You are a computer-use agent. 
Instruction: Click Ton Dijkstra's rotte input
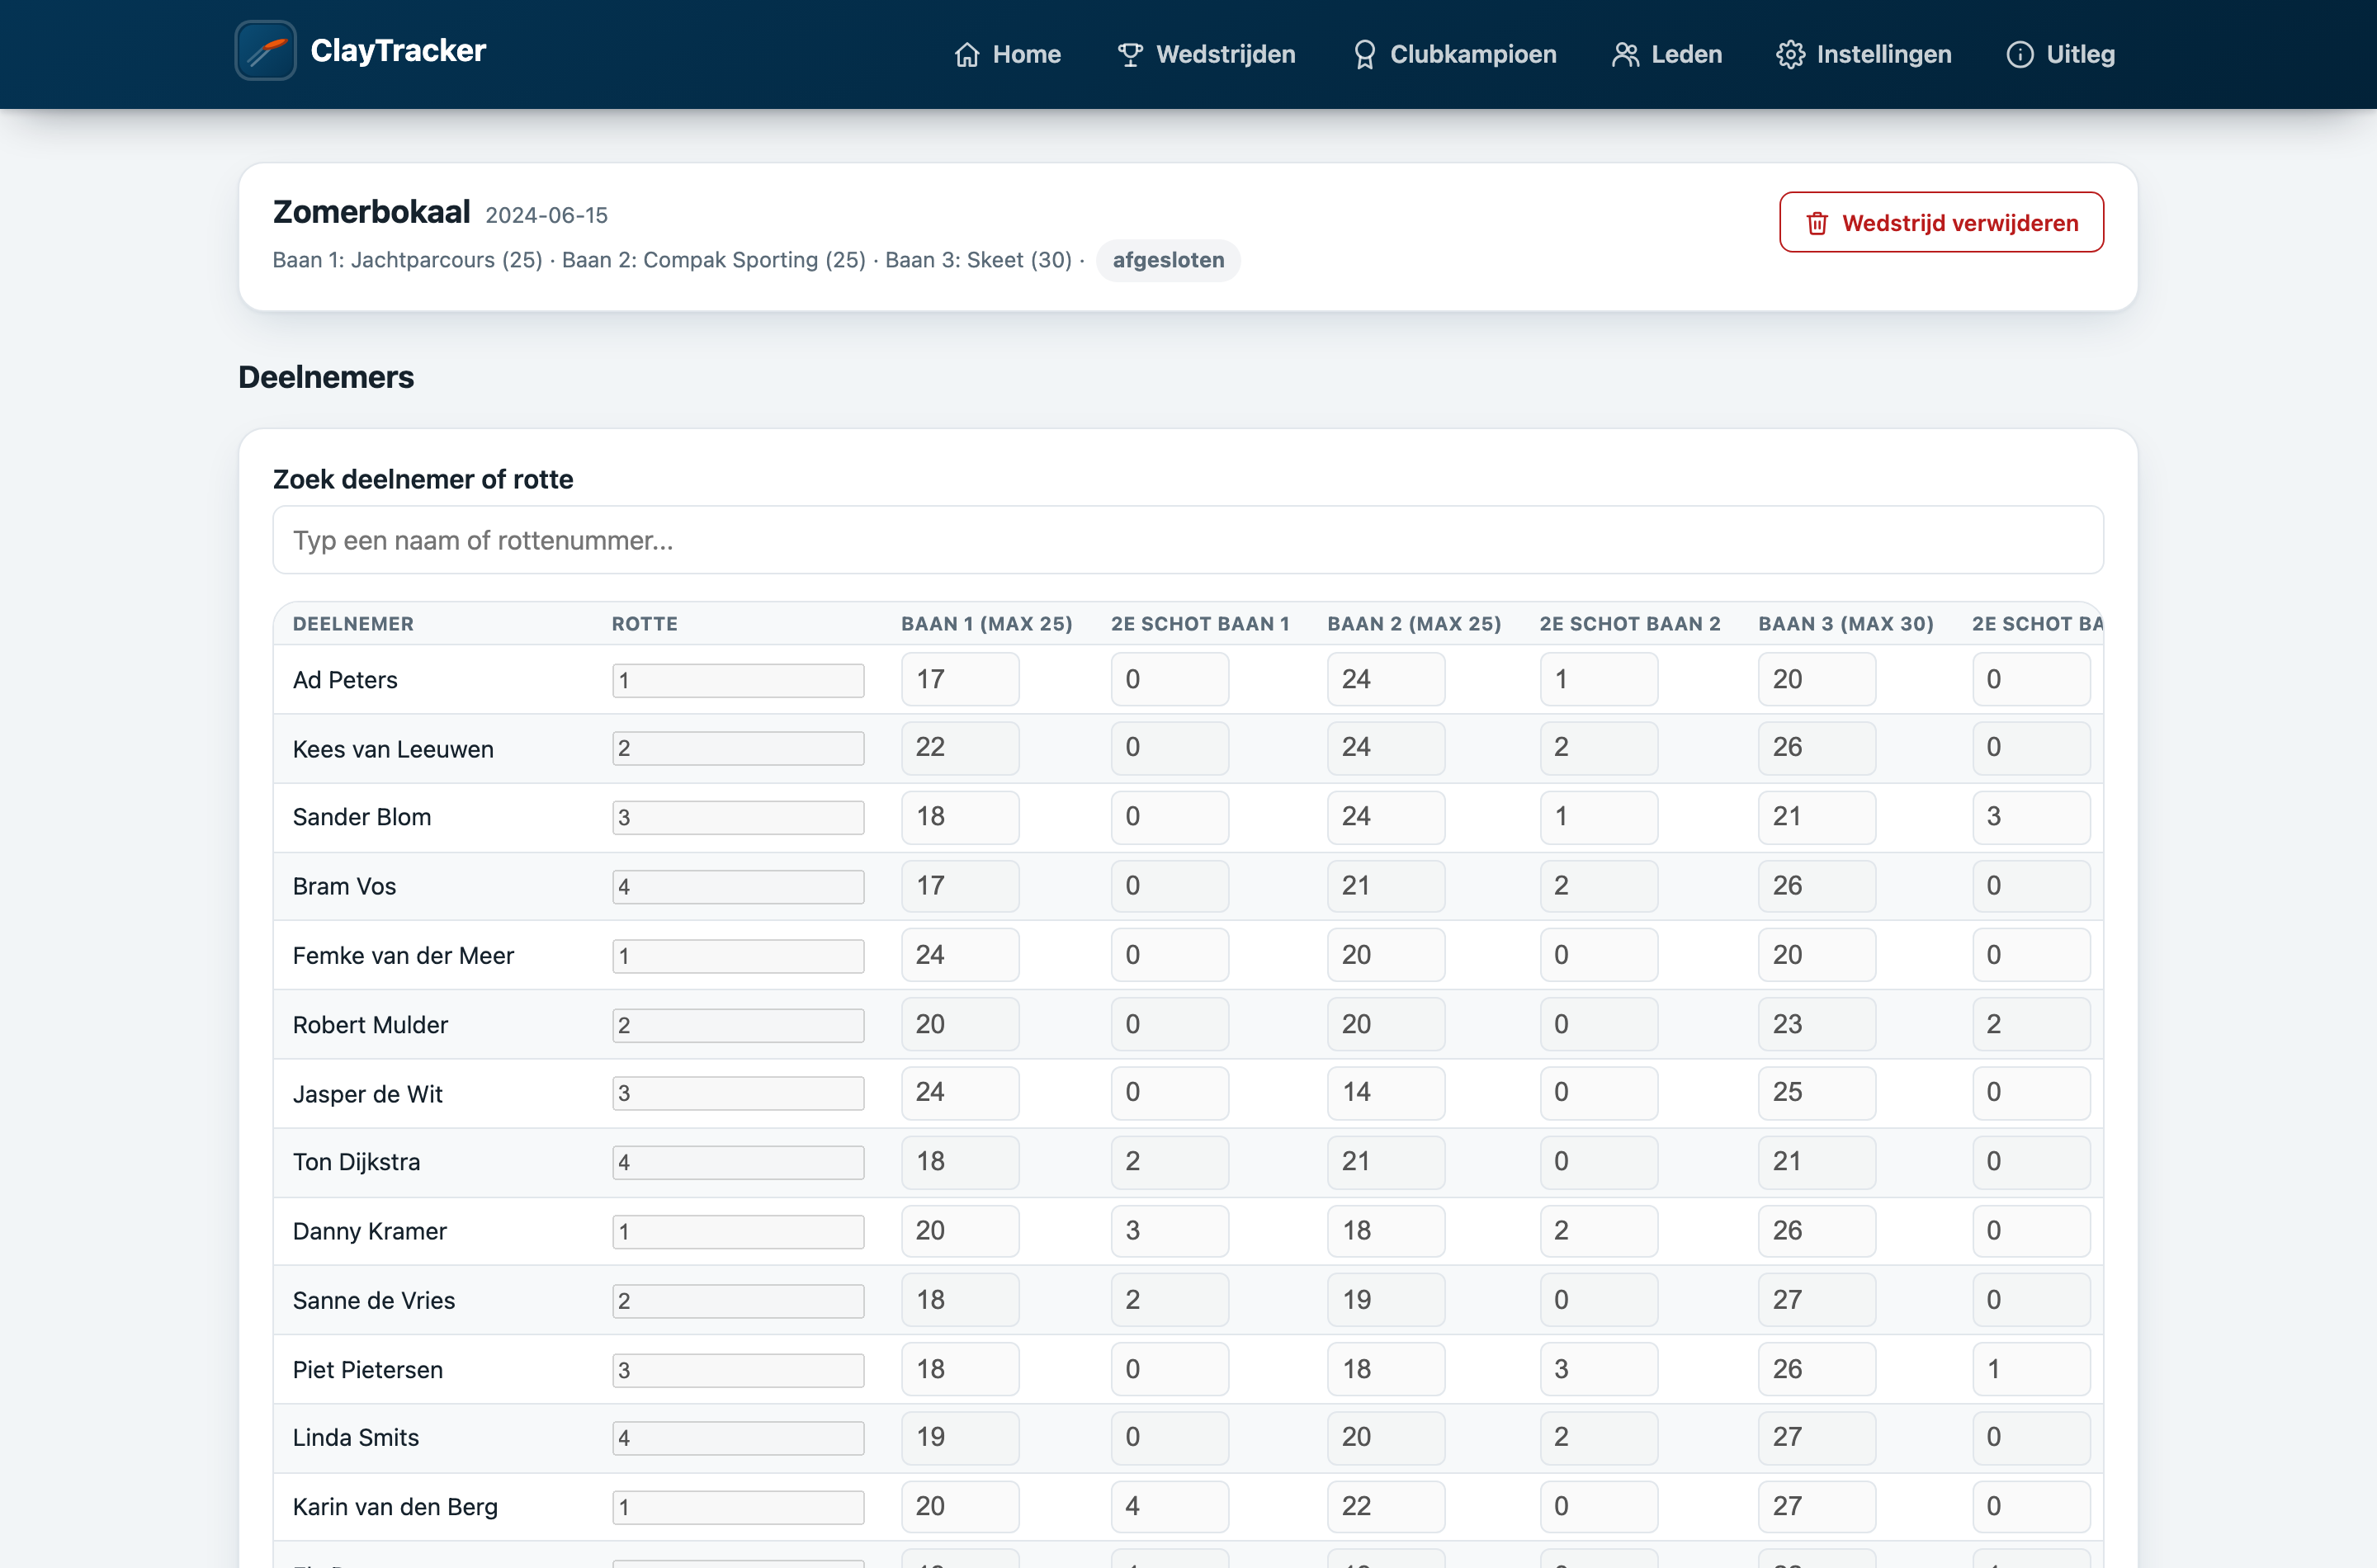(738, 1162)
